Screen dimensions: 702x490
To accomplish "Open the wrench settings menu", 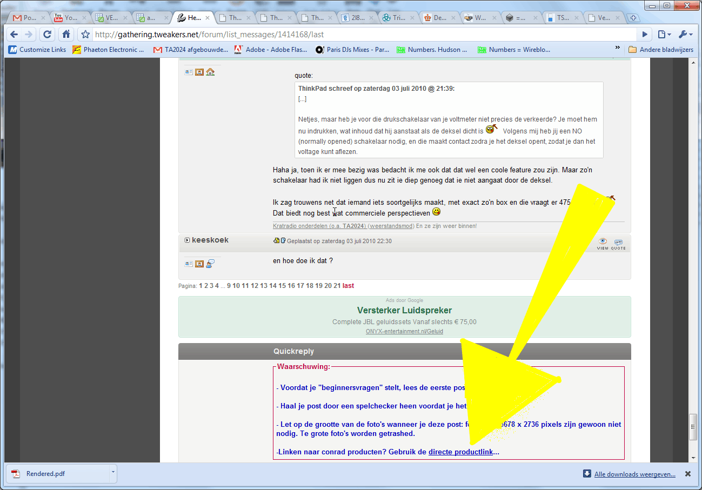I will (x=685, y=35).
